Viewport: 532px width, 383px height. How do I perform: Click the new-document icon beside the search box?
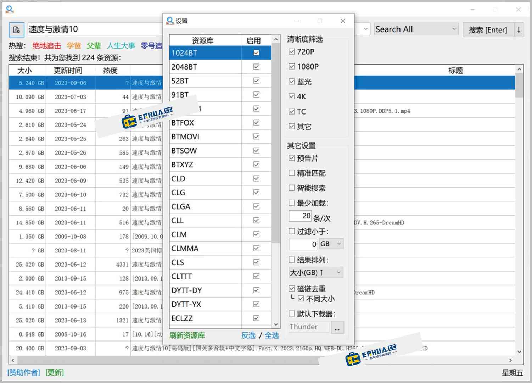(16, 29)
